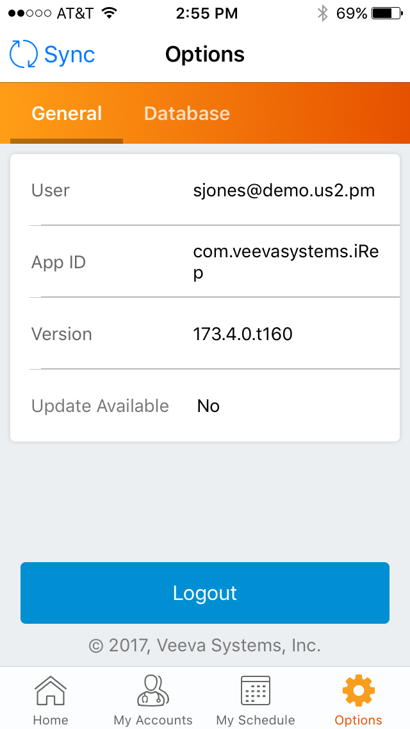Tap the version number 173.4.0.t160
Viewport: 410px width, 729px height.
click(x=243, y=334)
